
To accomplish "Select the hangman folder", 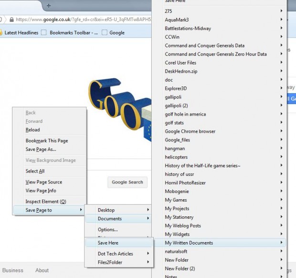I will 219,149.
